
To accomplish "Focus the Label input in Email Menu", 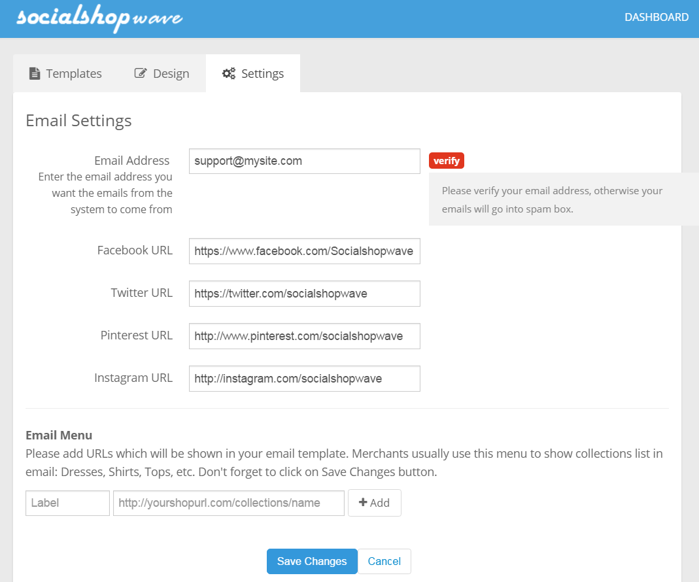I will coord(68,503).
